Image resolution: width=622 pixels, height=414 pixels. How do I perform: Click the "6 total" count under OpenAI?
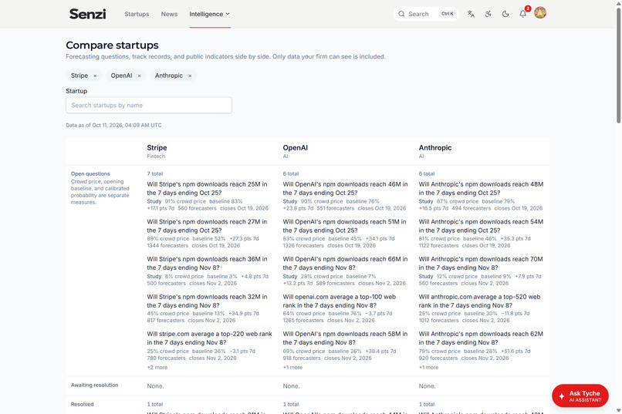tap(291, 173)
